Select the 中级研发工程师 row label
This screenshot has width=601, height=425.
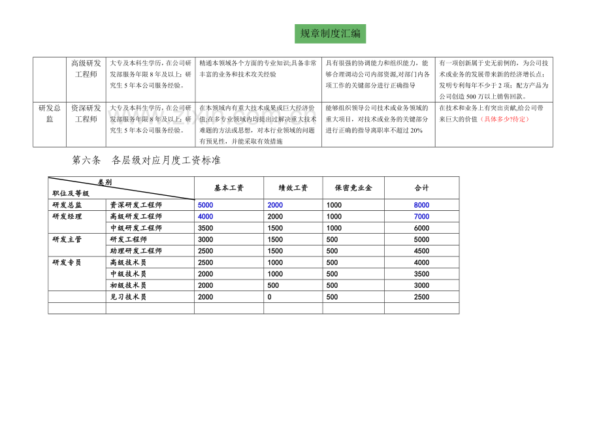pyautogui.click(x=136, y=228)
